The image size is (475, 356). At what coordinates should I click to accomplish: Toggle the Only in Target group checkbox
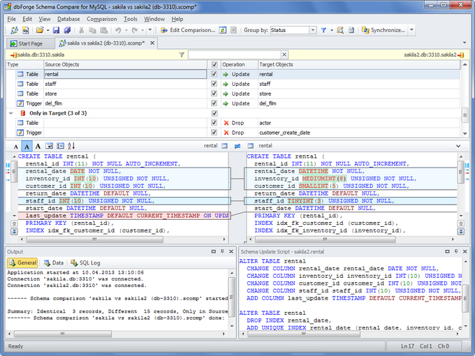[x=214, y=113]
